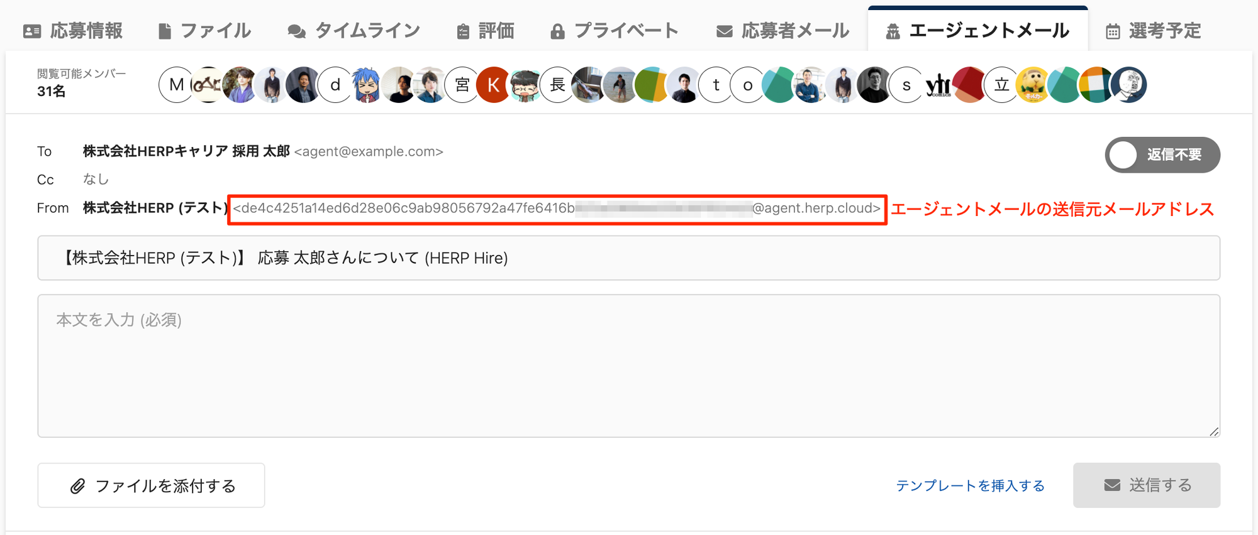Click the member avatar labeled 長
The width and height of the screenshot is (1258, 535).
pyautogui.click(x=557, y=85)
